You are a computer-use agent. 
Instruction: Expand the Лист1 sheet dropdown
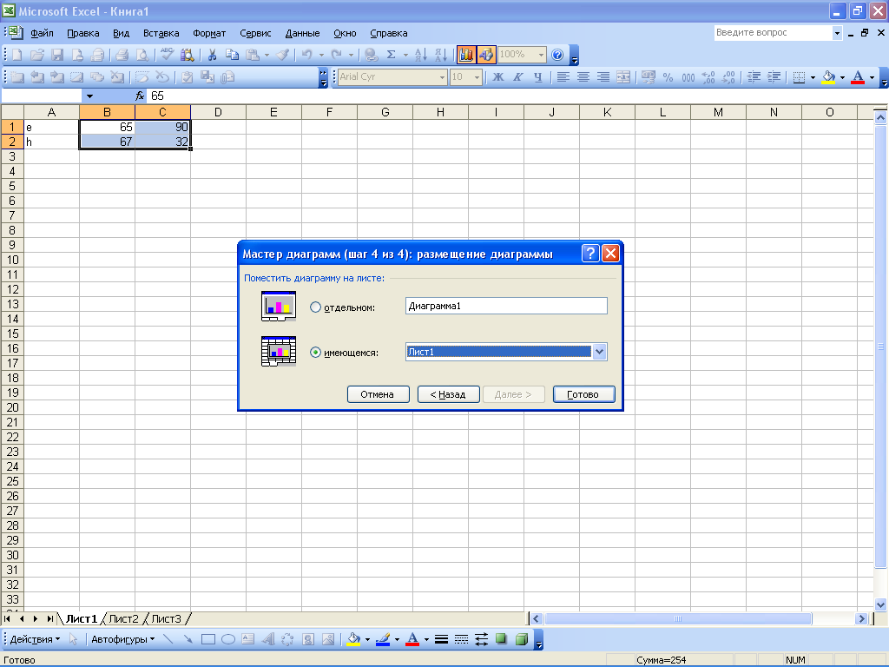tap(599, 352)
